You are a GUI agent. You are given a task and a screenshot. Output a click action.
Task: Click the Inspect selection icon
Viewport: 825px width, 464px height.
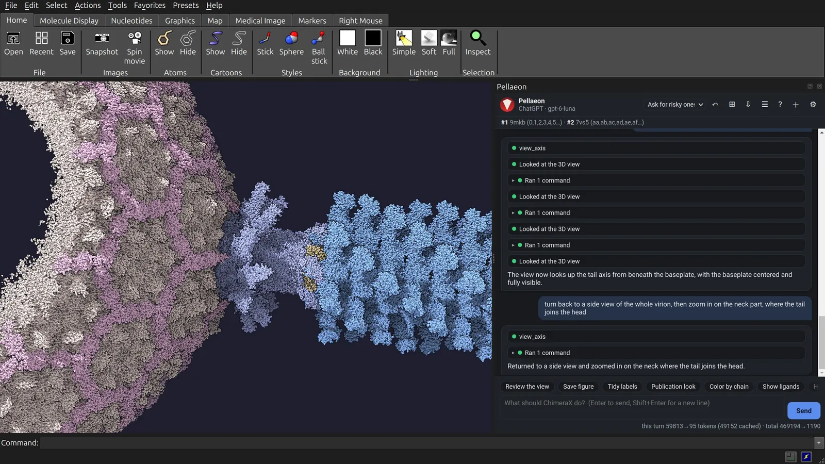pyautogui.click(x=478, y=43)
